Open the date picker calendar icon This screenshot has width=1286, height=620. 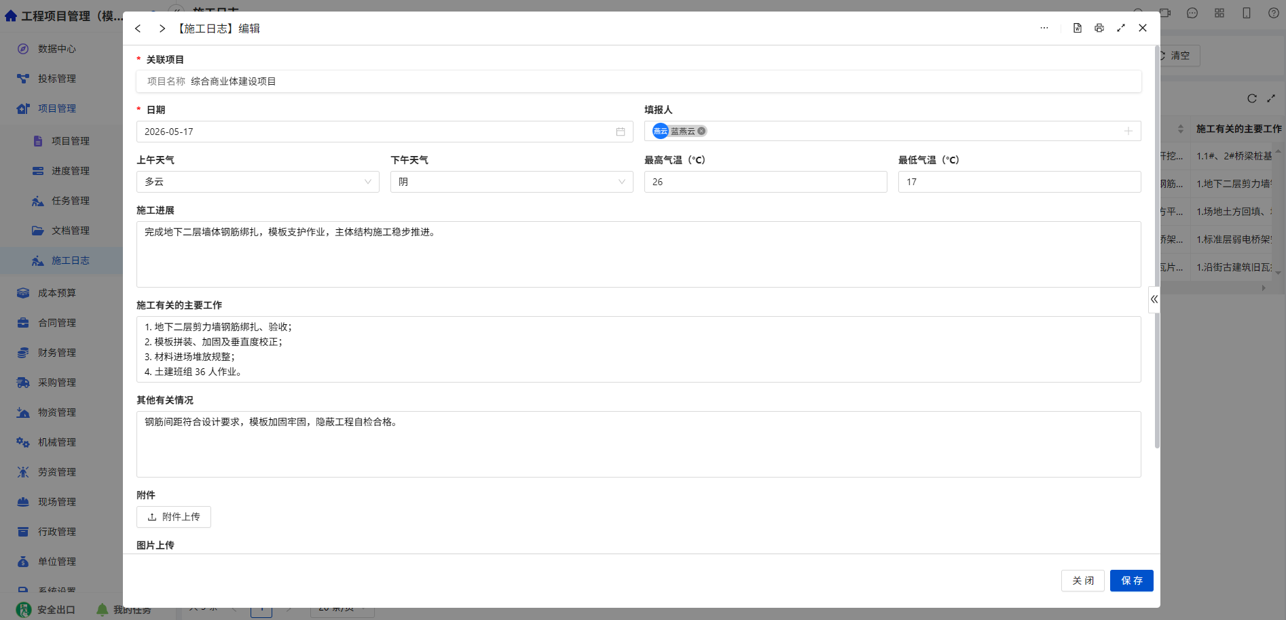click(621, 132)
